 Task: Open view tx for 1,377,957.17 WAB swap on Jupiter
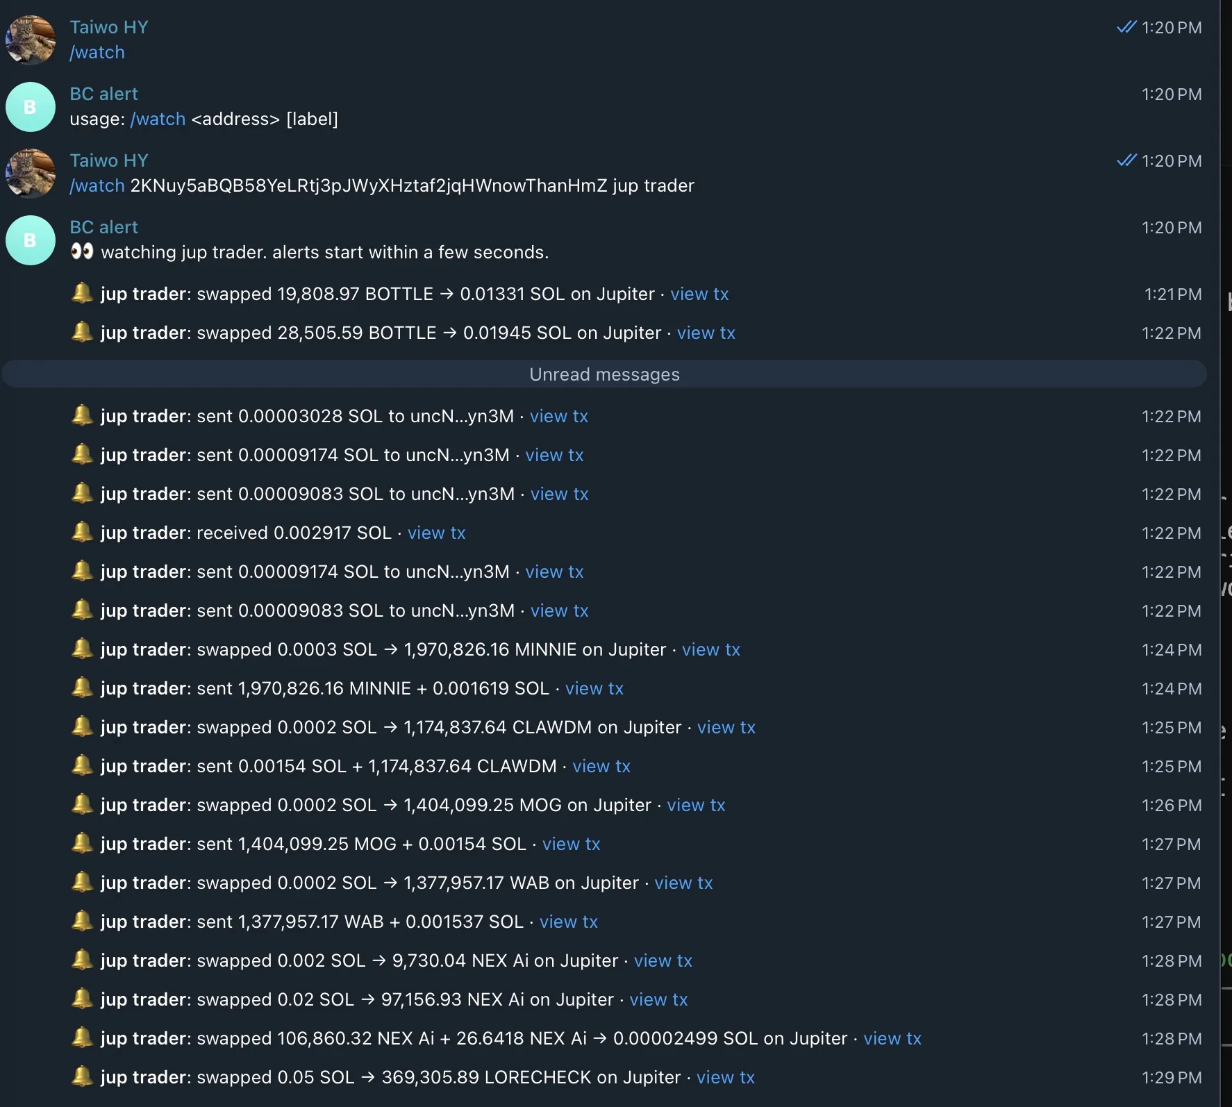point(684,883)
